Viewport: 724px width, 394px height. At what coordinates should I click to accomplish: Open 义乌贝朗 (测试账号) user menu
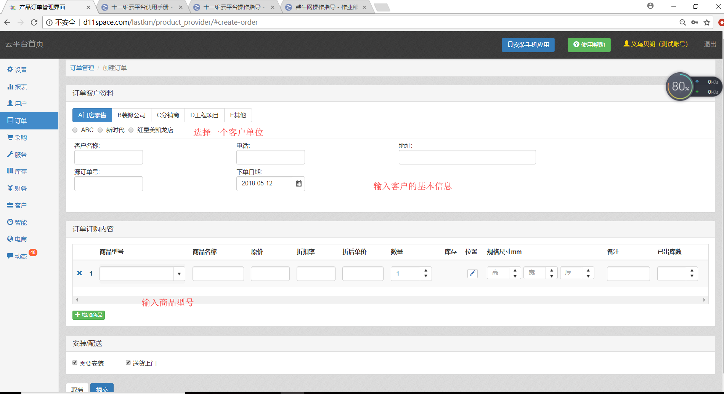(656, 44)
